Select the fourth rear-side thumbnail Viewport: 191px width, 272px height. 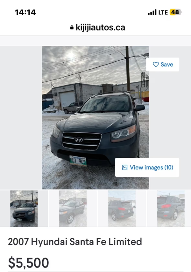171,208
